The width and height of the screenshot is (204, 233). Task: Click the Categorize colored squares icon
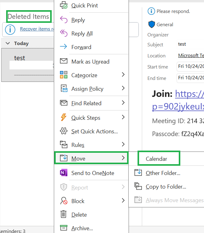tap(64, 75)
